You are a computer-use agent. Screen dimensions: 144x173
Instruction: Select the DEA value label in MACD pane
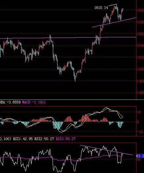coord(10,102)
